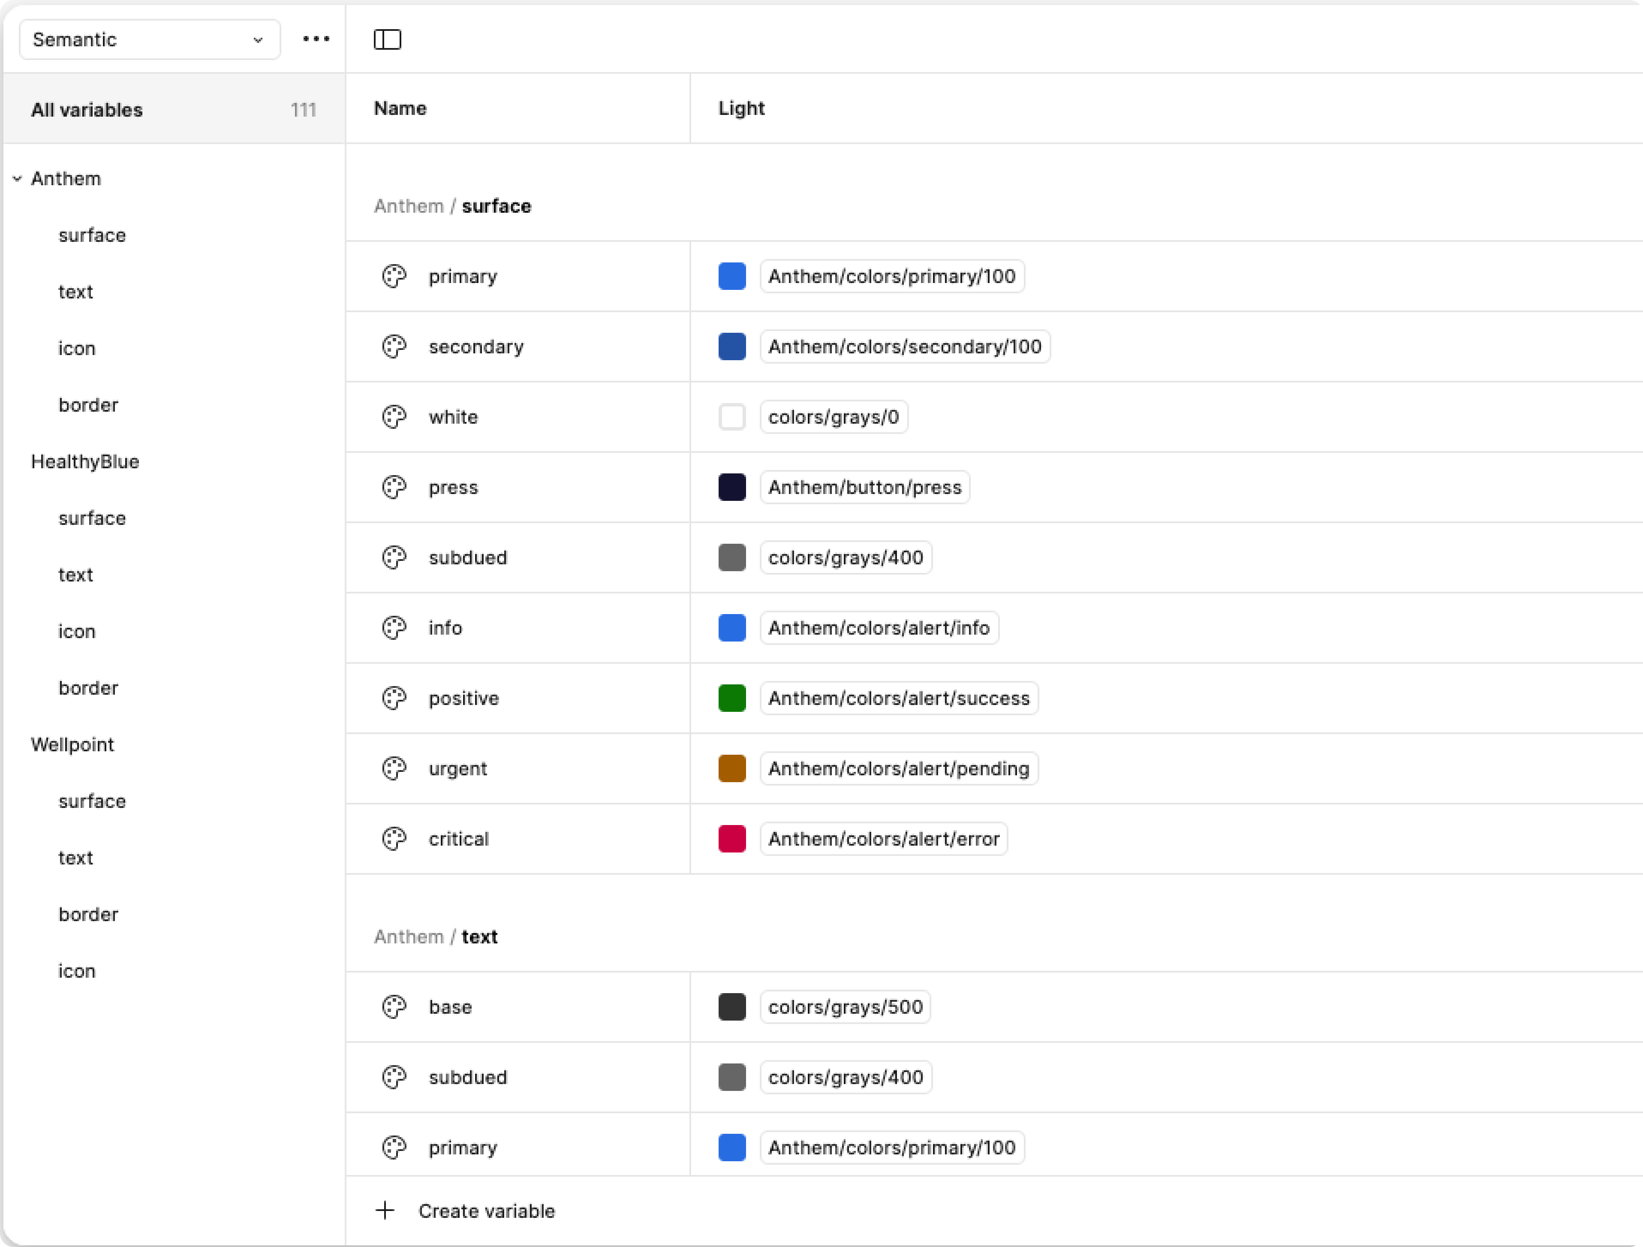The height and width of the screenshot is (1247, 1643).
Task: Click the Create variable button
Action: 486,1211
